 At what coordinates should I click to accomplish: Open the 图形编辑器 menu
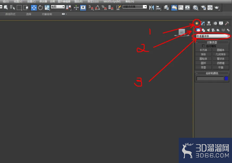point(64,2)
